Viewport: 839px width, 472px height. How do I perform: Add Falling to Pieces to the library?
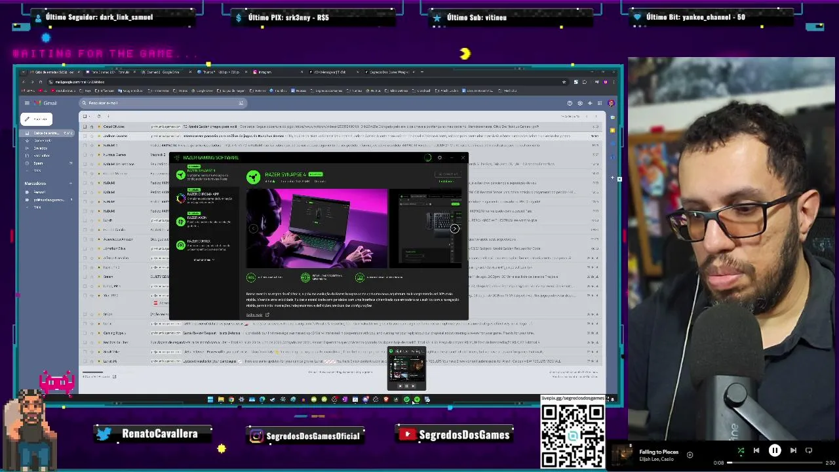point(690,454)
